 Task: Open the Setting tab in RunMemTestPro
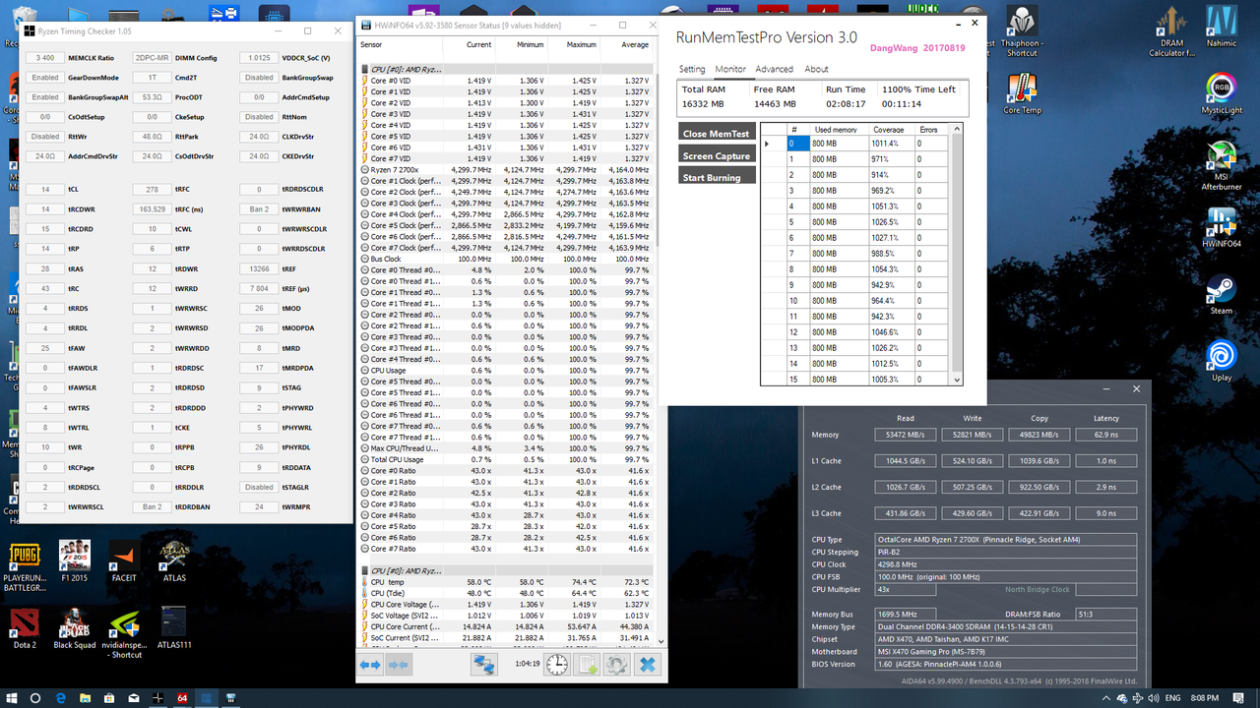(x=692, y=69)
